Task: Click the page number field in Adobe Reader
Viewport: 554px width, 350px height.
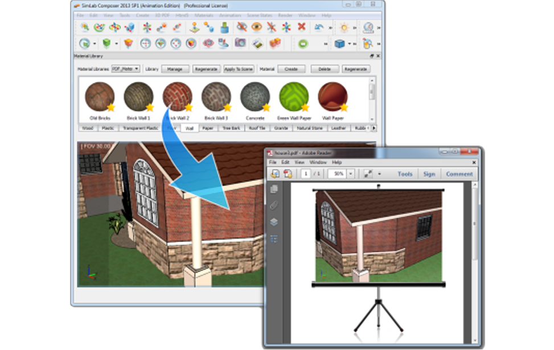Action: pos(306,174)
